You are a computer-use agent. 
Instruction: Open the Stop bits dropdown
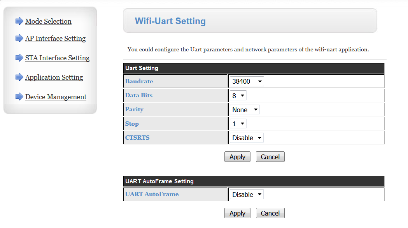click(x=238, y=124)
